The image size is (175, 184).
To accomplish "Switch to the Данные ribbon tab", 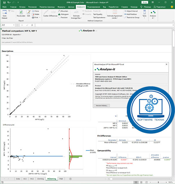I will 71,7.
